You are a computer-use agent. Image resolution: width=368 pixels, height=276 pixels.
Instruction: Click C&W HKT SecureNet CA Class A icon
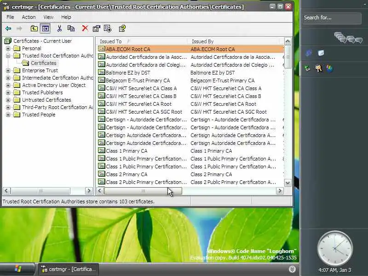pos(101,88)
